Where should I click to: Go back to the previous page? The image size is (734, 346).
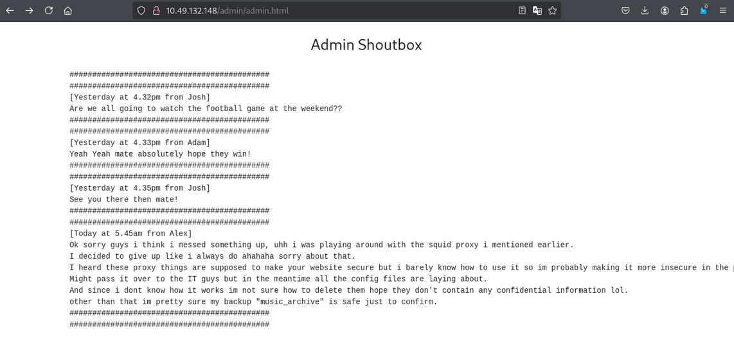pos(10,10)
